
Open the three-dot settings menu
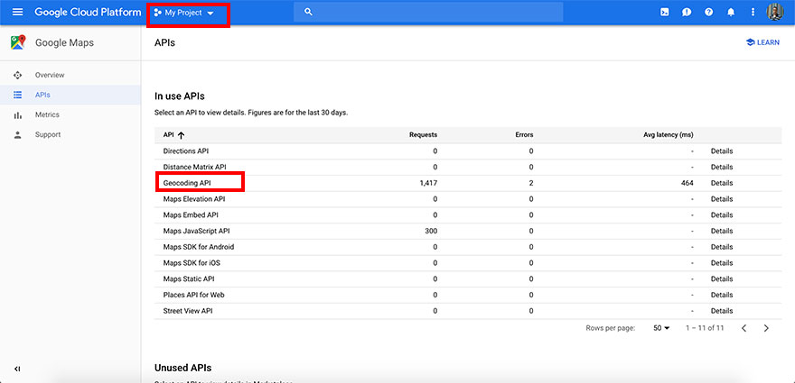[753, 13]
